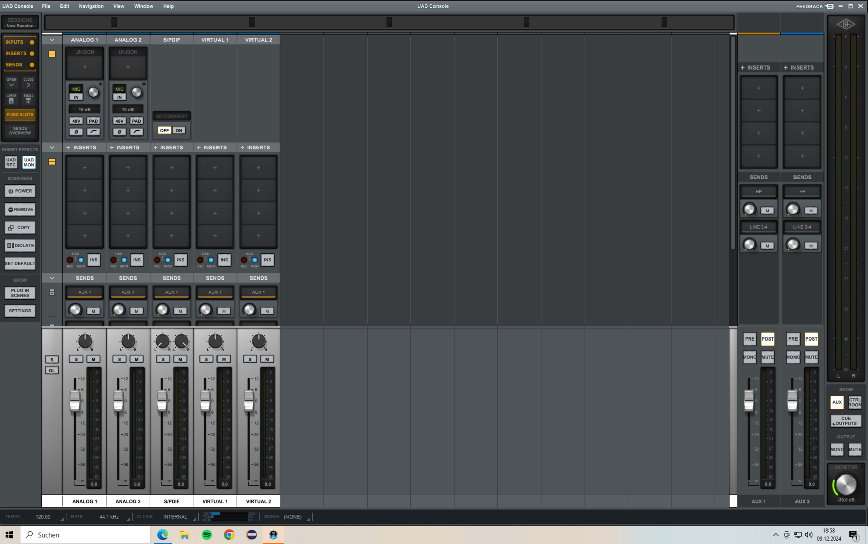Add a Unison plug-in on Analog 2
868x544 pixels.
point(128,67)
